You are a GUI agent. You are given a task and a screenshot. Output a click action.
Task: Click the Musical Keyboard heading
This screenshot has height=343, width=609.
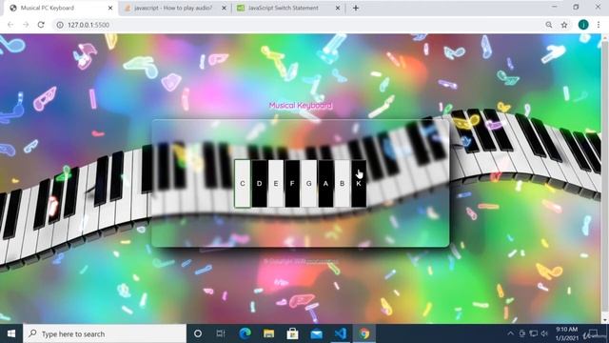pyautogui.click(x=301, y=106)
